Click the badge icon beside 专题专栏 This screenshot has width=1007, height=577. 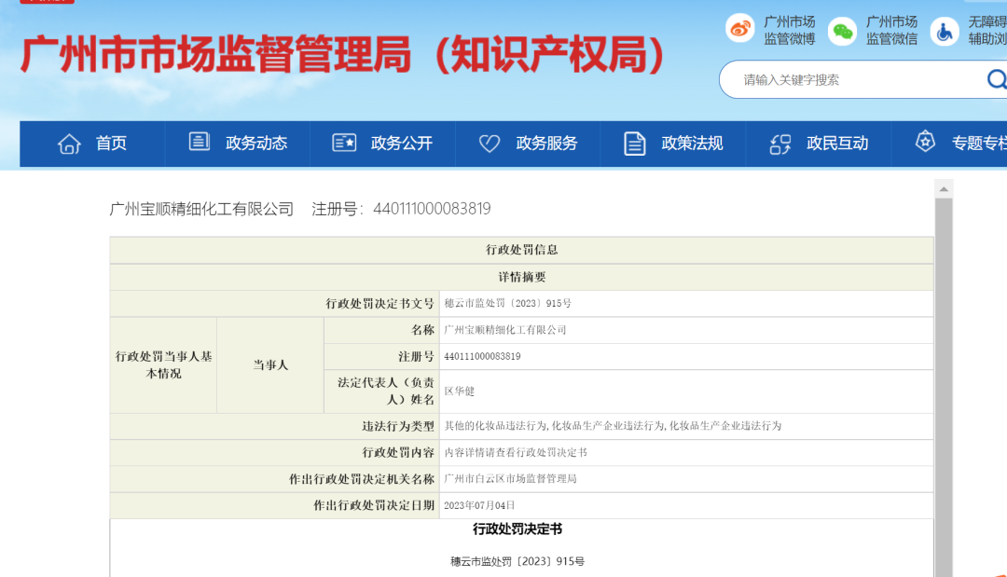click(x=925, y=142)
